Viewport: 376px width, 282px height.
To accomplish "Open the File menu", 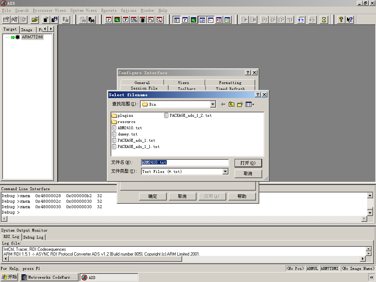I will pyautogui.click(x=7, y=10).
